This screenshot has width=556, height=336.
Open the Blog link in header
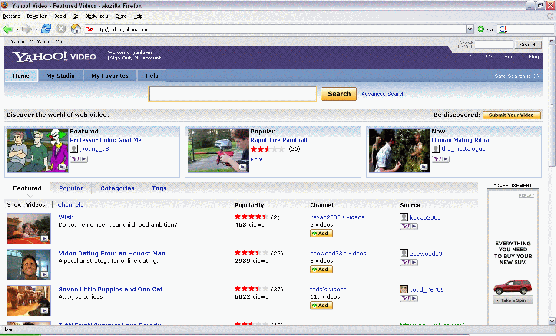(534, 56)
